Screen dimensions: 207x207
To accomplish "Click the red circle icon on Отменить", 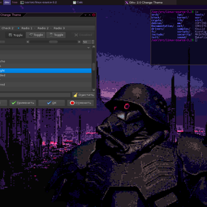I will point(72,103).
